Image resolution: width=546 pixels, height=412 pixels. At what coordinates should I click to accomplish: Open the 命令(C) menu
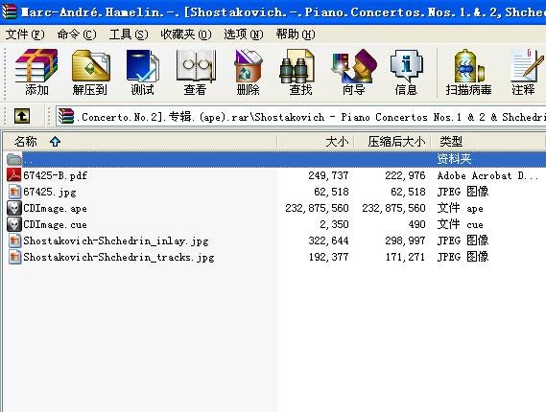click(x=77, y=34)
